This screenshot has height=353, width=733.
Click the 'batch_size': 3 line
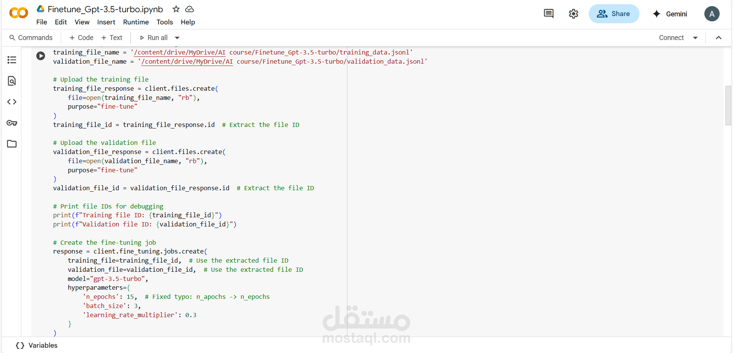[x=112, y=306]
